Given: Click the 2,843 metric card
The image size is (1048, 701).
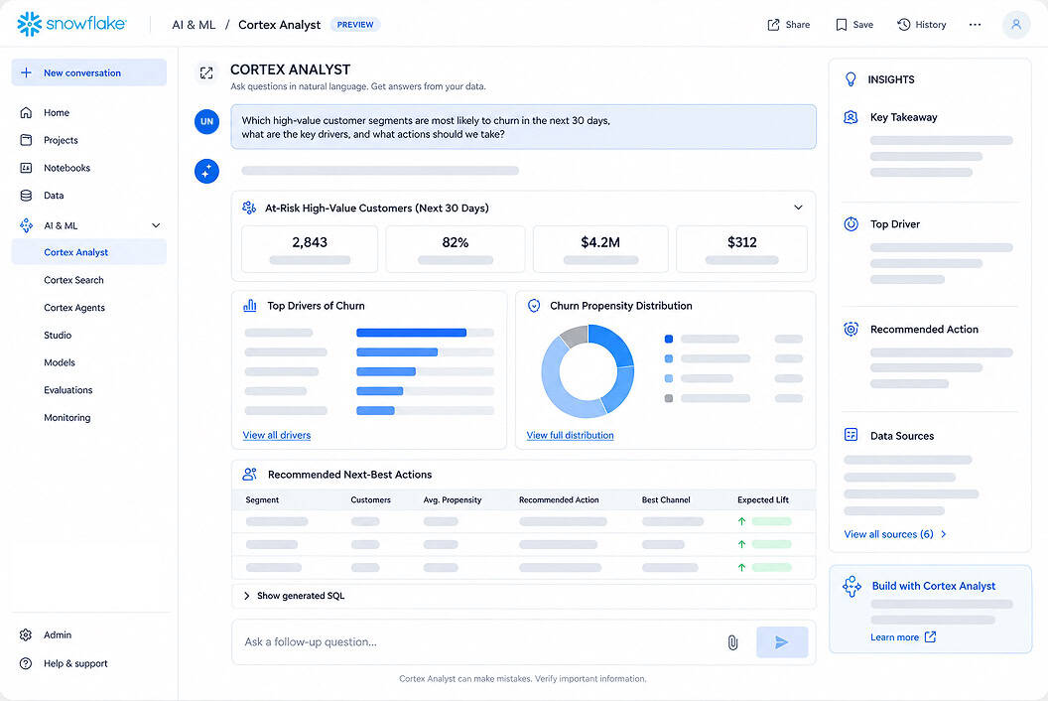Looking at the screenshot, I should 310,249.
